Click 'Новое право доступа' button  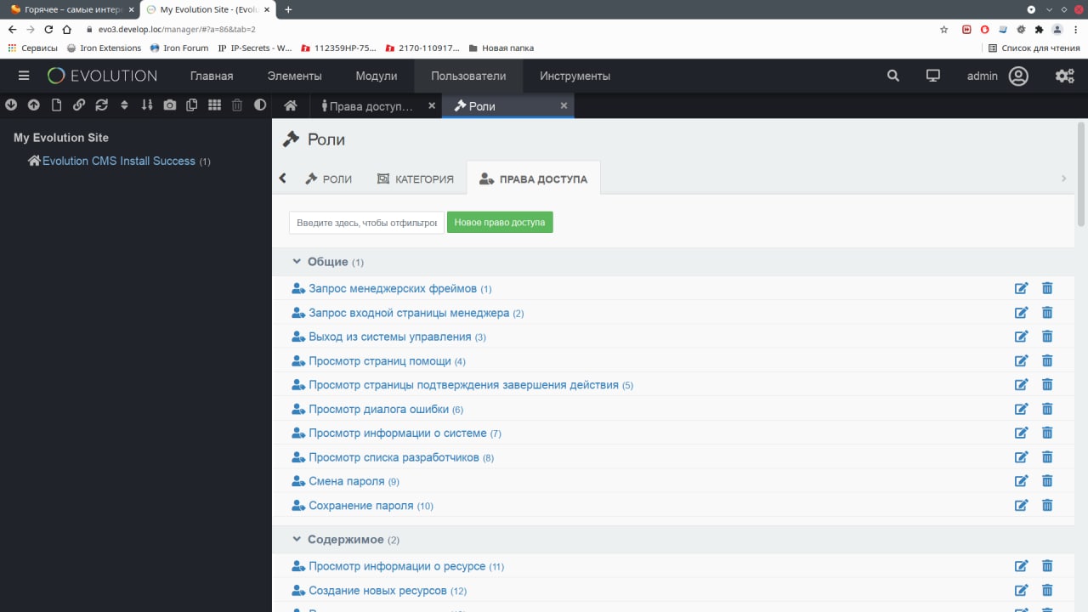(500, 222)
